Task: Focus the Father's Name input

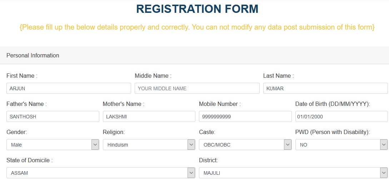Action: click(x=53, y=117)
